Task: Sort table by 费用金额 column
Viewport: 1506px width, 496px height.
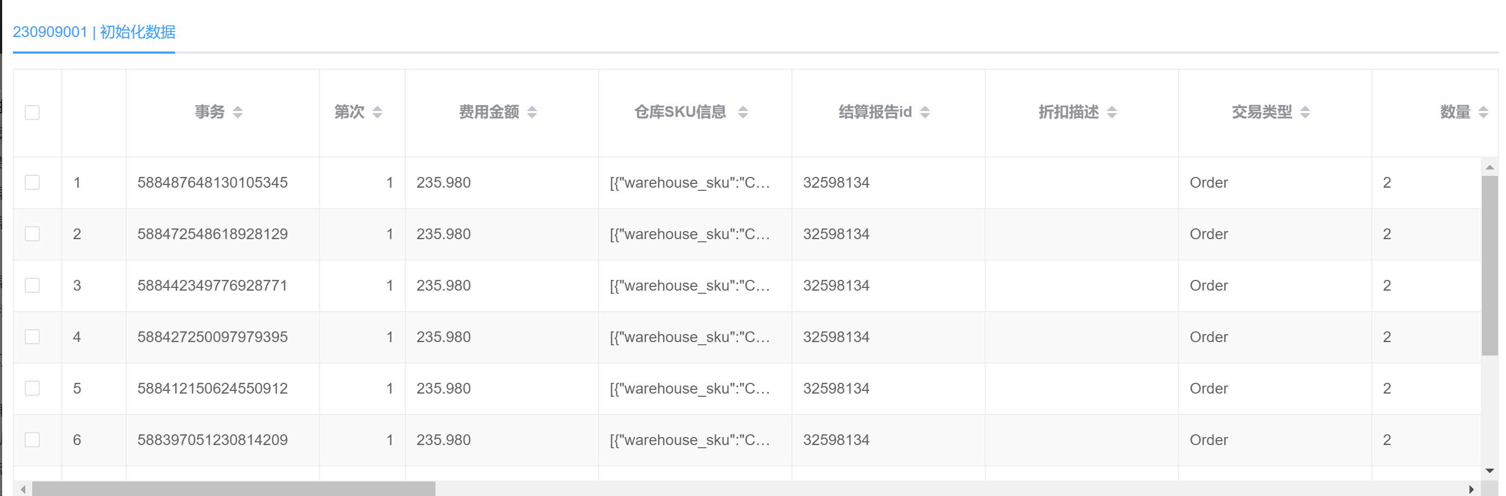Action: tap(532, 112)
